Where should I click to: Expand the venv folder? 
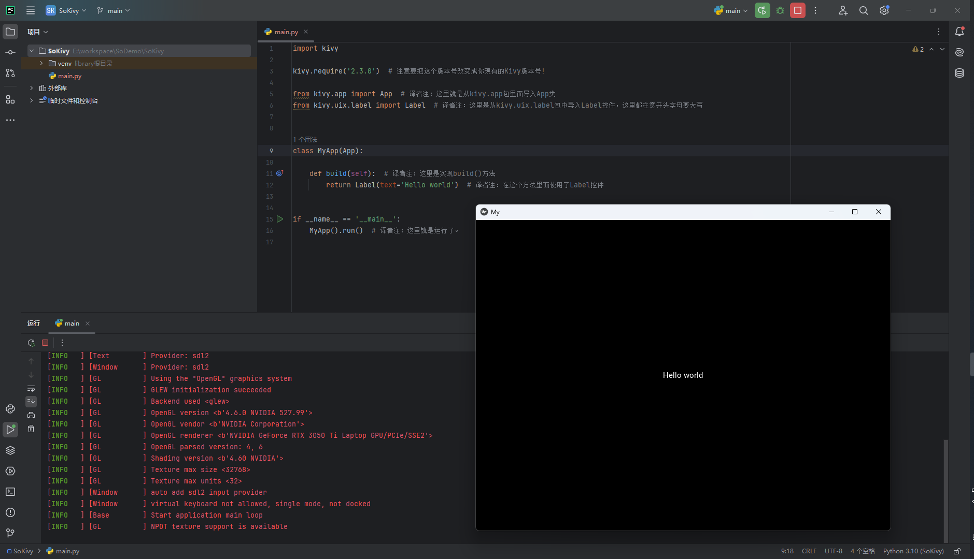(x=41, y=63)
